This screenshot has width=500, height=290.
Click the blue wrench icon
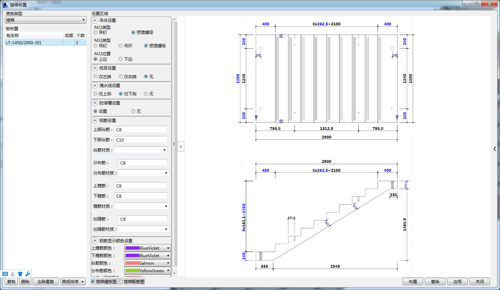click(28, 274)
